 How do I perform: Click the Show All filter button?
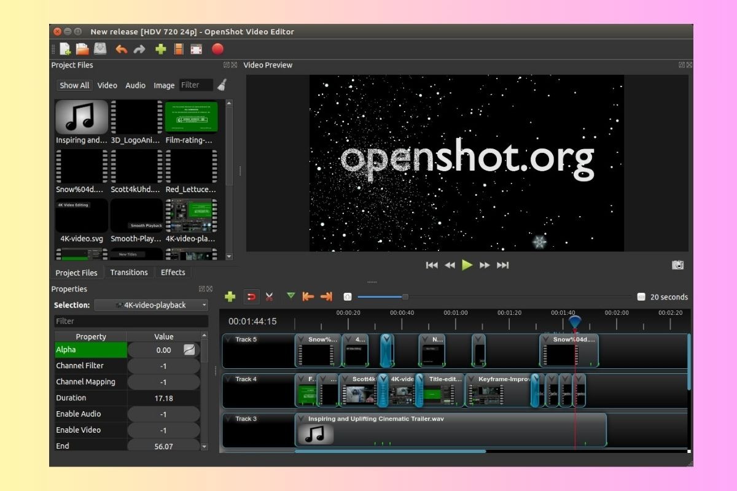pyautogui.click(x=74, y=85)
